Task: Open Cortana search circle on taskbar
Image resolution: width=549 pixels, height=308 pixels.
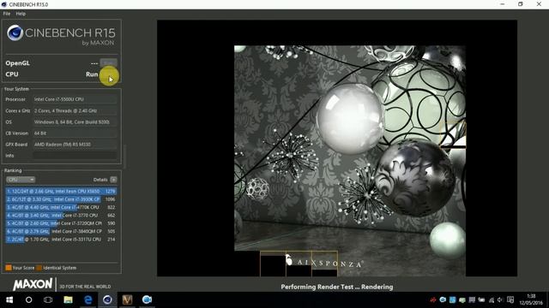Action: (28, 300)
